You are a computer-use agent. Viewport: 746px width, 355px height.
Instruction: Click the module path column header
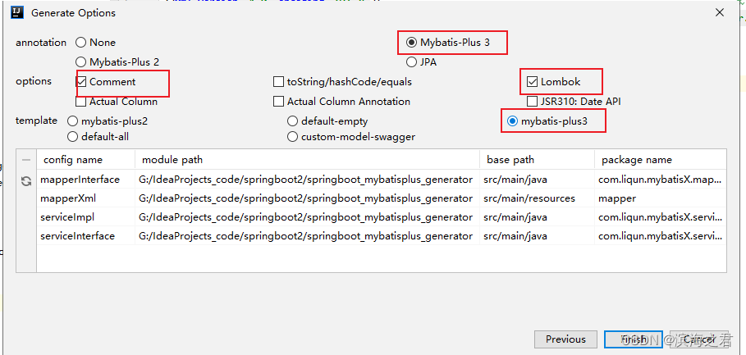[307, 160]
